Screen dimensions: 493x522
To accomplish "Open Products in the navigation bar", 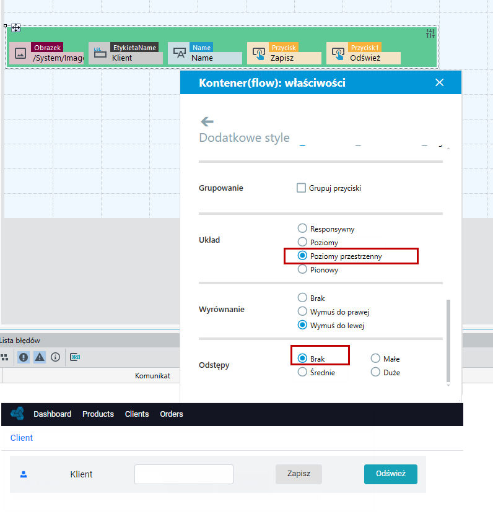I will pos(98,414).
